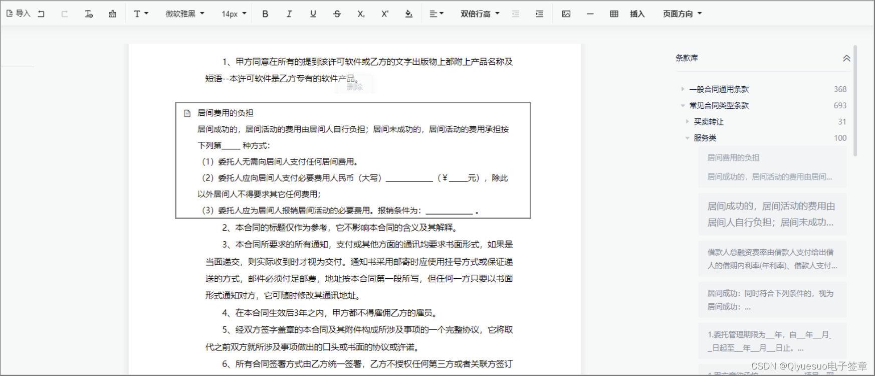The height and width of the screenshot is (376, 875).
Task: Click blank after 人民币（大写）in clause (2)
Action: tap(409, 179)
